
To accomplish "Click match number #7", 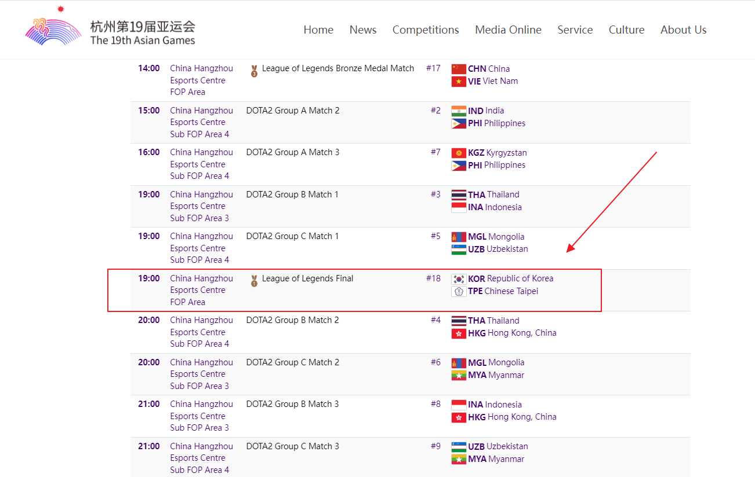I will (435, 152).
